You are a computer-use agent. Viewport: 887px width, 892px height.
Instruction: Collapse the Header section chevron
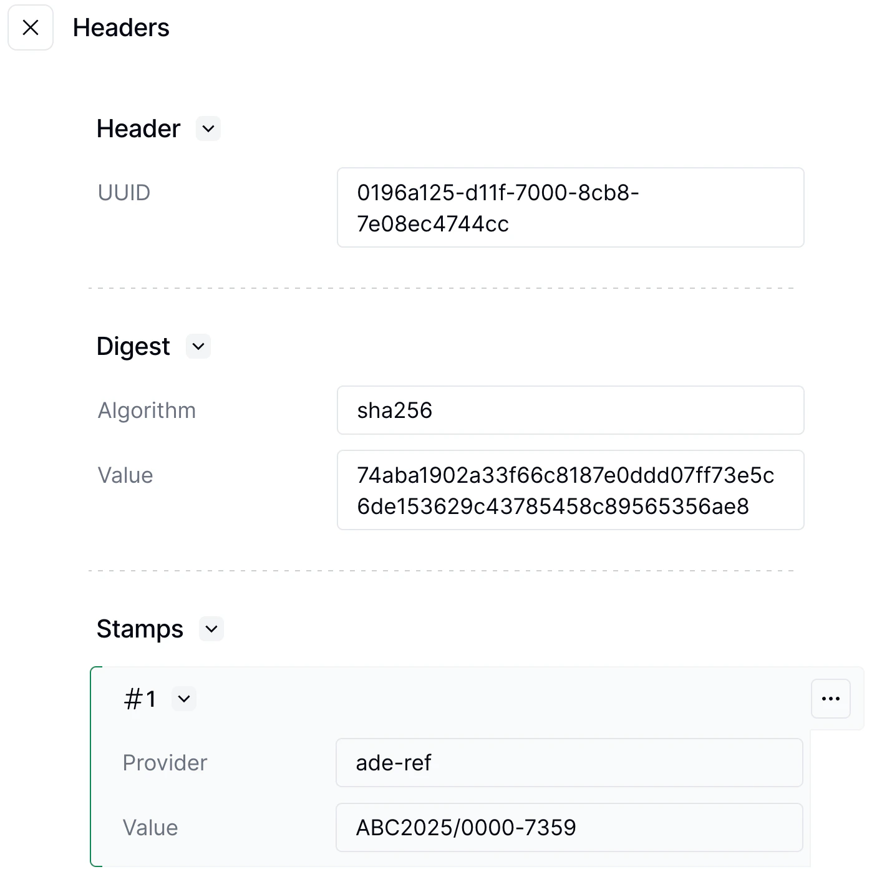click(x=208, y=129)
